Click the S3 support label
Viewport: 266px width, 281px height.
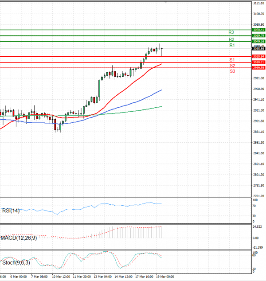click(232, 71)
